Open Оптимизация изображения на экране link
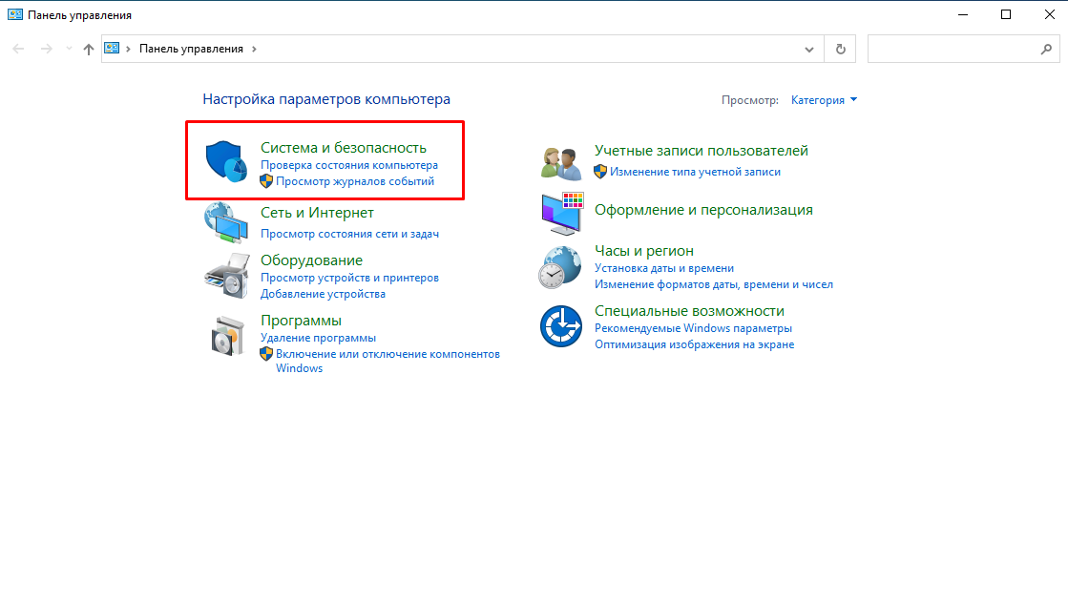The image size is (1068, 603). point(695,344)
